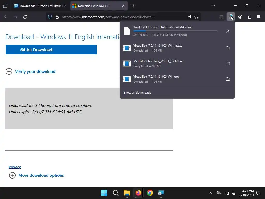Open the MediaCreationTool exe file icon
Image resolution: width=265 pixels, height=199 pixels.
pos(127,63)
